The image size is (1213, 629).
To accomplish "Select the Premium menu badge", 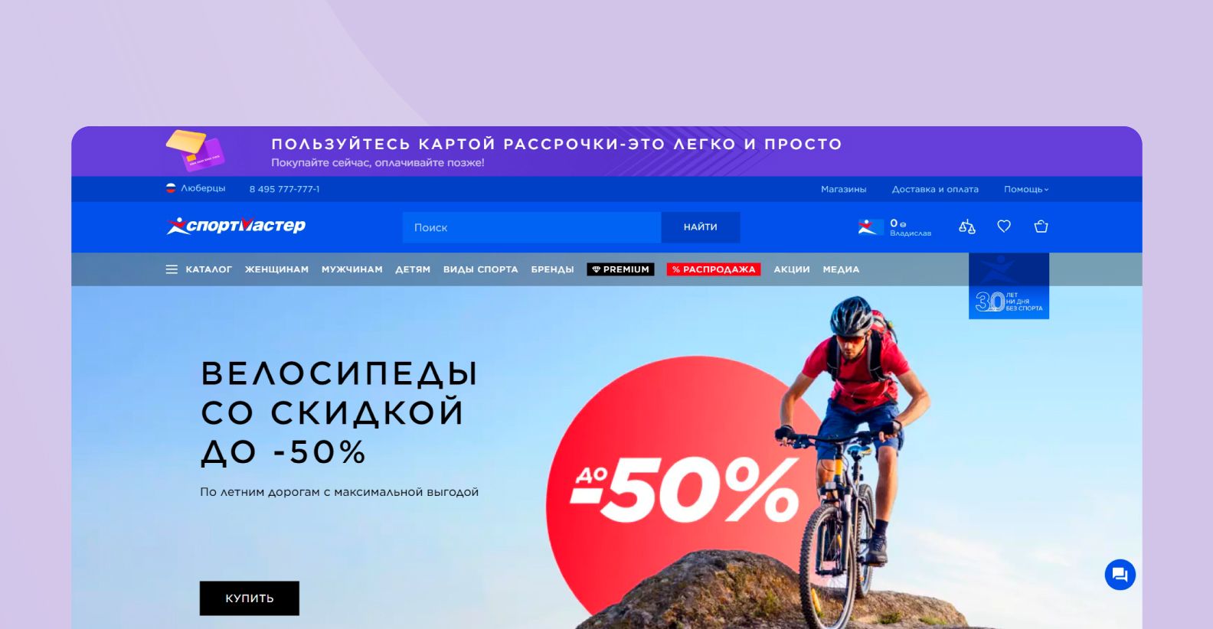I will pyautogui.click(x=620, y=269).
